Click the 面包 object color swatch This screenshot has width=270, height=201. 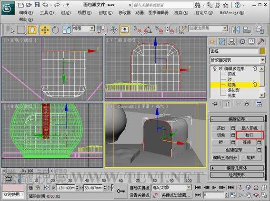(262, 51)
